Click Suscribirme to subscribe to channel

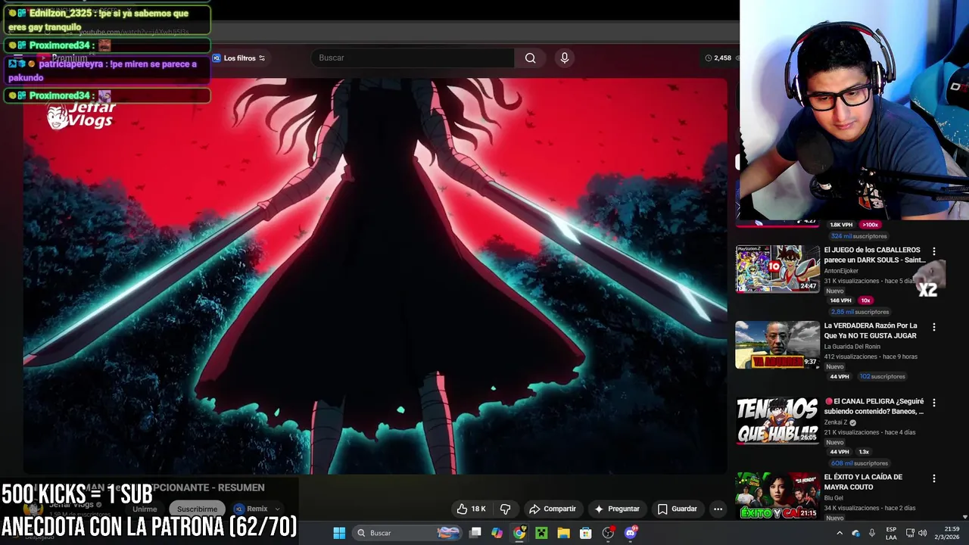(197, 509)
